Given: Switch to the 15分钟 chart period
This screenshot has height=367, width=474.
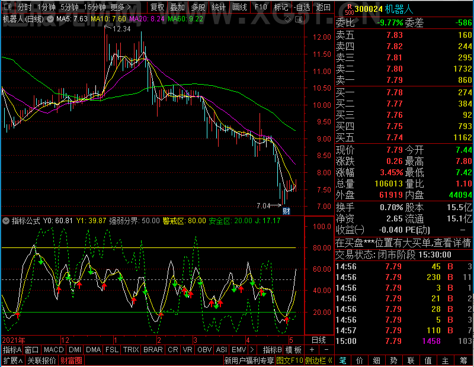Looking at the screenshot, I should [x=94, y=7].
